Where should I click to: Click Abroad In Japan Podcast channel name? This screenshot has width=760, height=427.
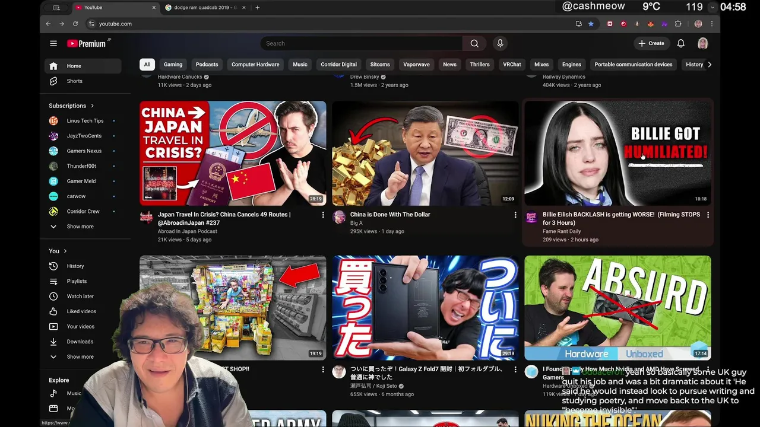(188, 231)
